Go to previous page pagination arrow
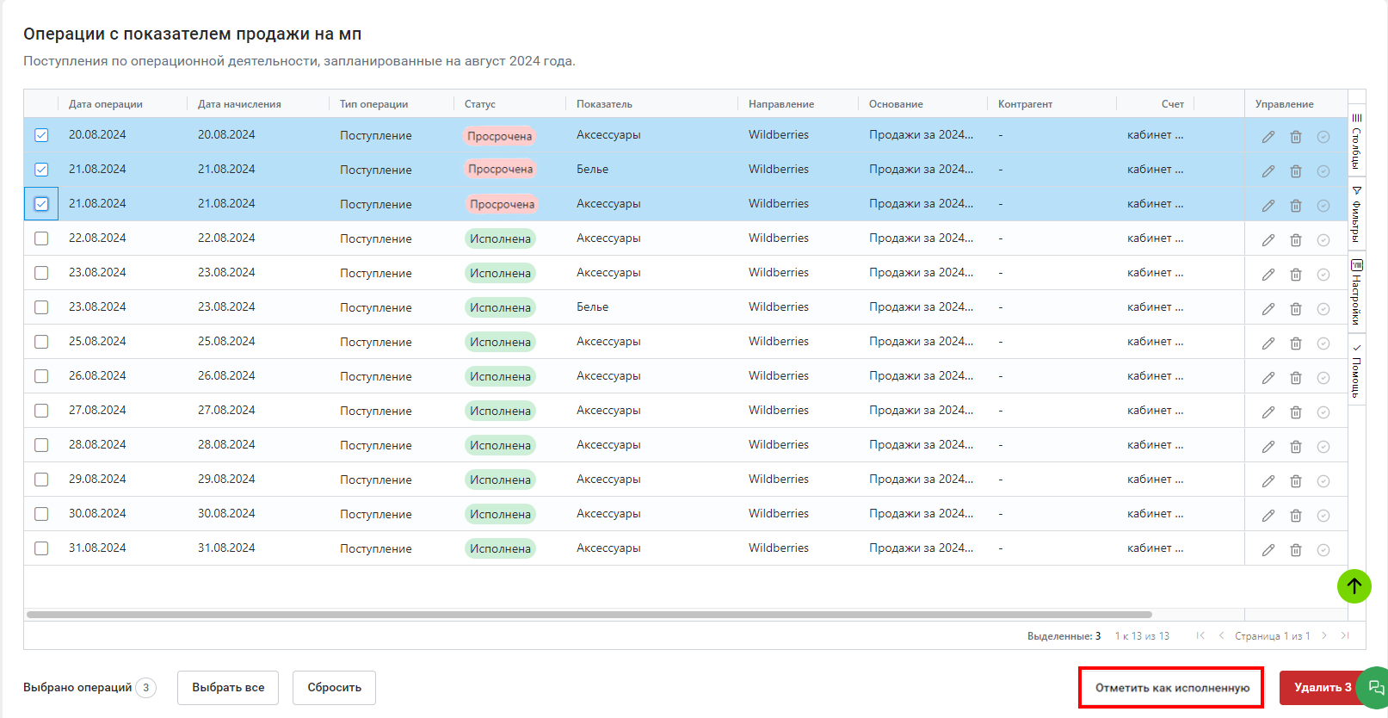Screen dimensions: 1388x718 (x=1221, y=635)
